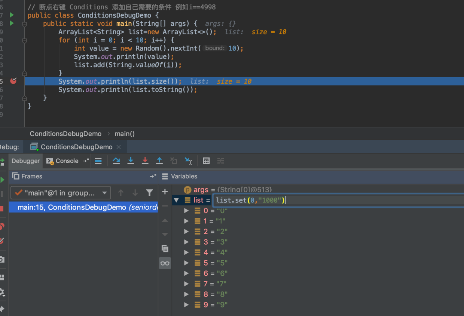The image size is (464, 316).
Task: Click the Variables panel header label
Action: 184,176
